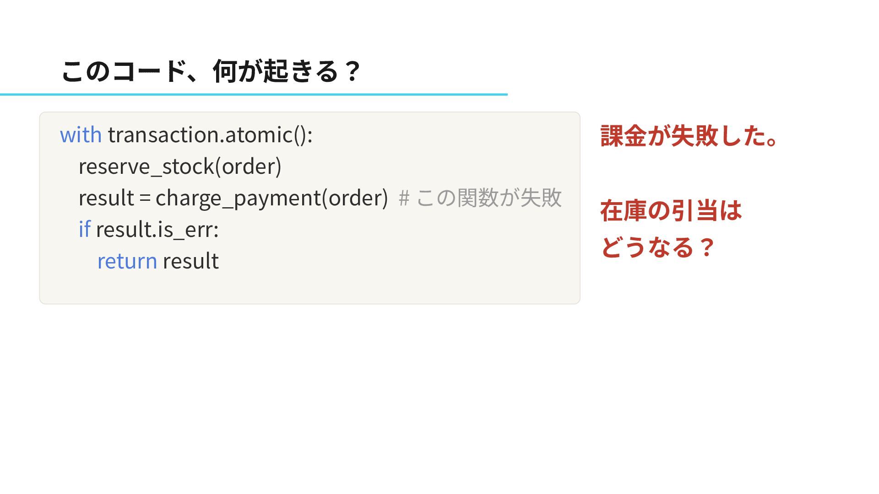Select transaction.atomic(): text in code block
This screenshot has width=879, height=494.
(x=210, y=135)
